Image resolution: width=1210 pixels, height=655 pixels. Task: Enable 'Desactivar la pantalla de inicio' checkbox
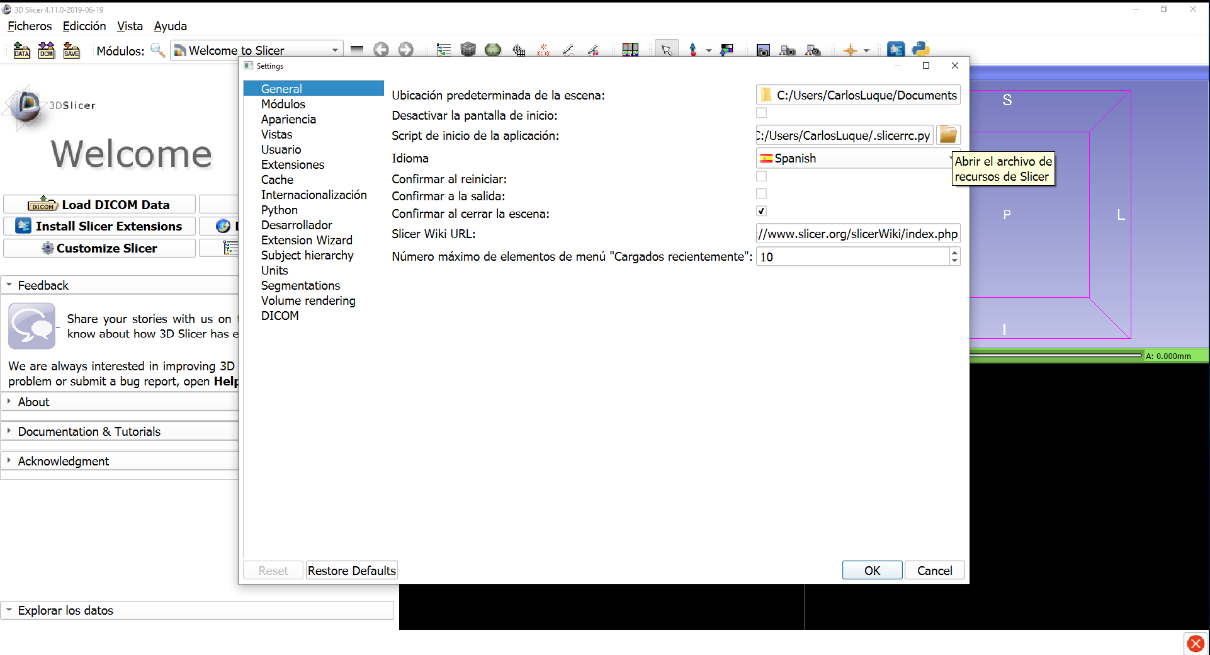click(761, 113)
